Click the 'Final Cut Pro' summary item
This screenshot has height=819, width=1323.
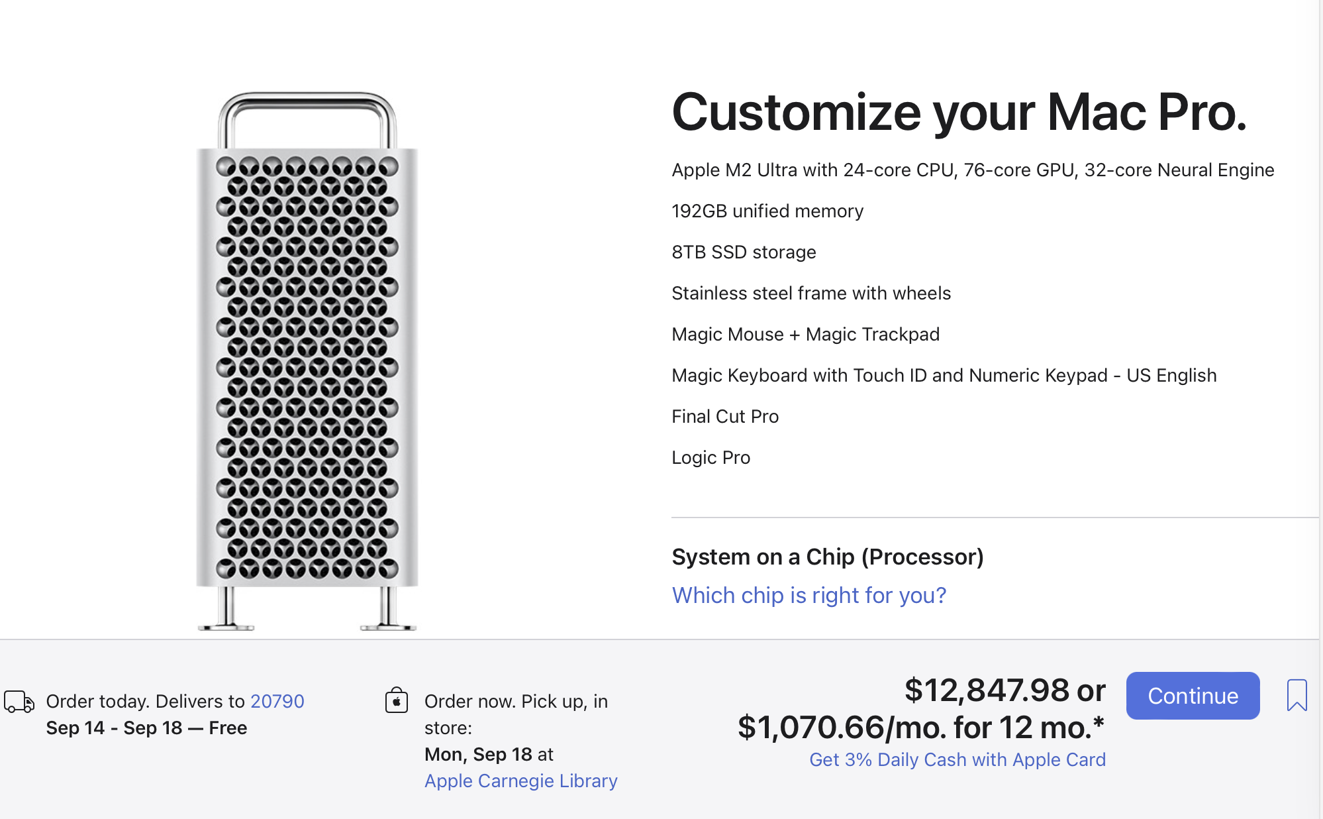pos(724,417)
